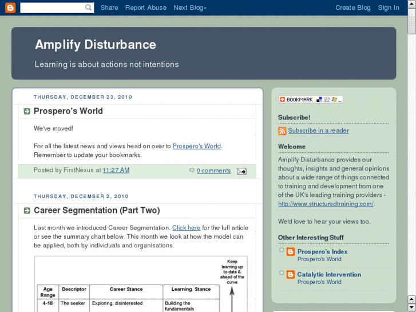Click the Other Interesting Stuff heading
The image size is (416, 312).
[311, 238]
